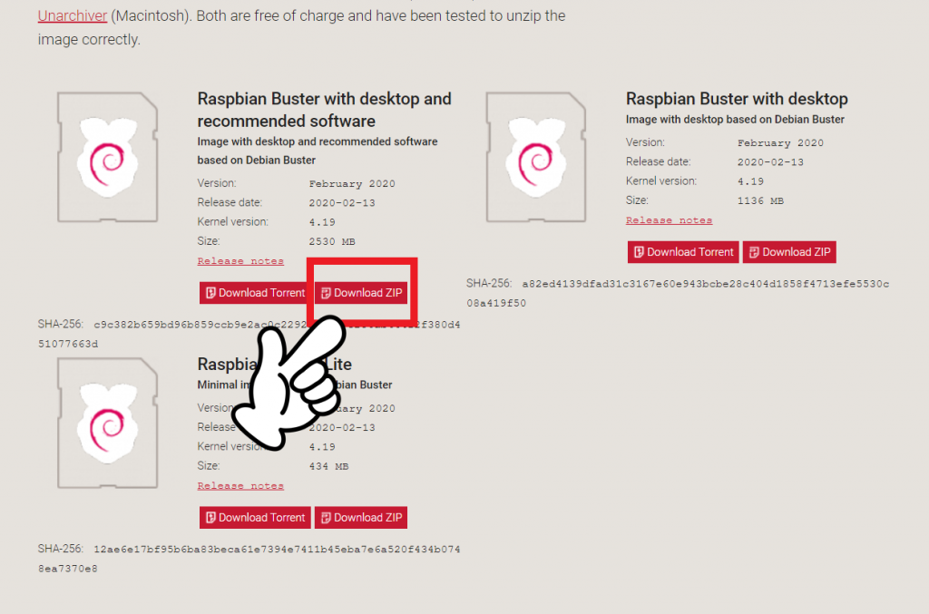The image size is (929, 614).
Task: Download Torrent for Raspbian Buster Lite
Action: tap(255, 518)
